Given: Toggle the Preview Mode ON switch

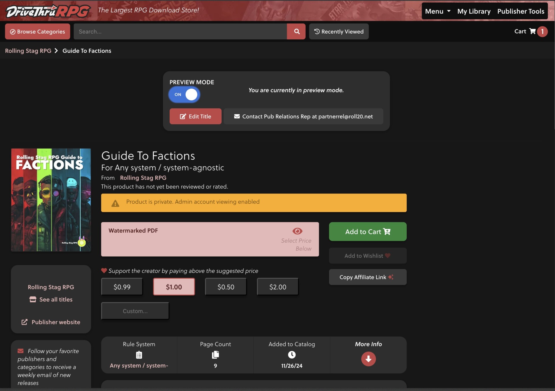Looking at the screenshot, I should tap(184, 94).
